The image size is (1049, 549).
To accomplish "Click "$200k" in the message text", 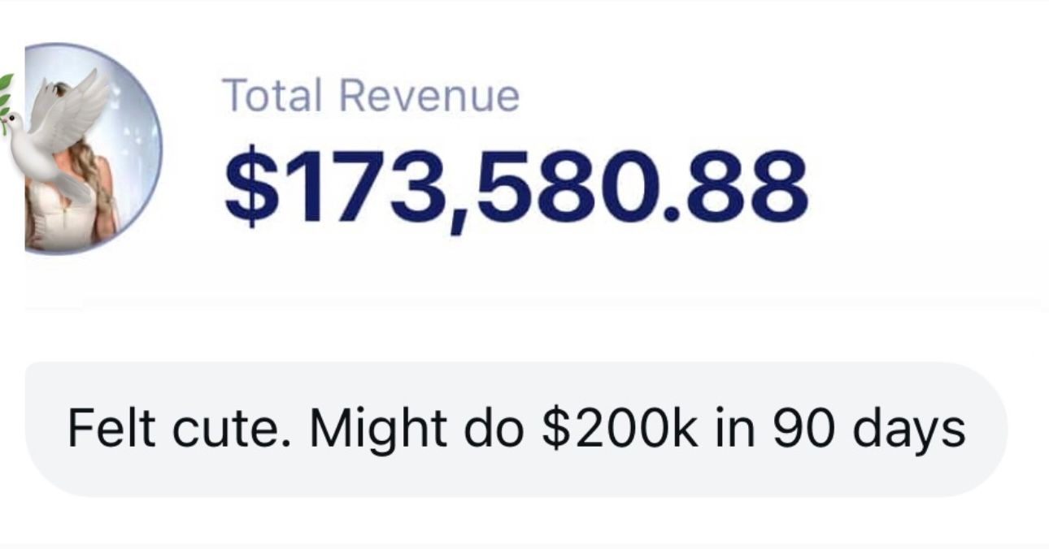I will tap(619, 428).
